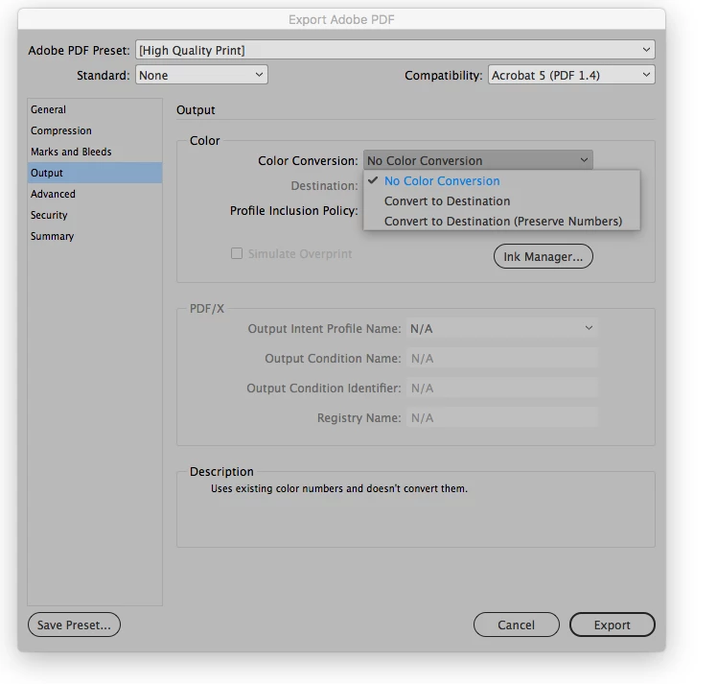
Task: Switch to the Security section
Action: point(95,215)
